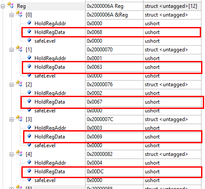Select the Reg variable name
This screenshot has height=189, width=205.
[x=21, y=6]
